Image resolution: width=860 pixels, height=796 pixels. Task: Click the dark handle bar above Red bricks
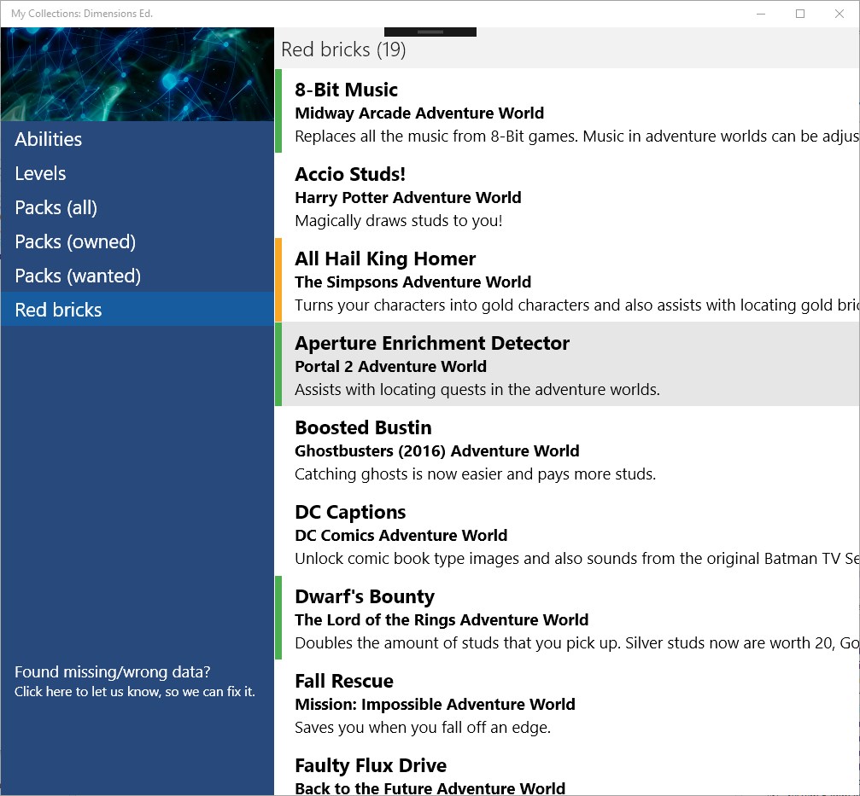[x=430, y=32]
